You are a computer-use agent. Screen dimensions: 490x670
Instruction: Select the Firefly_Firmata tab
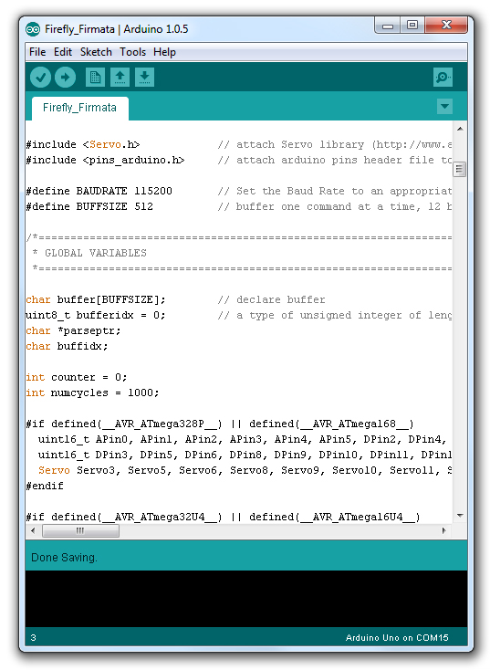(80, 108)
